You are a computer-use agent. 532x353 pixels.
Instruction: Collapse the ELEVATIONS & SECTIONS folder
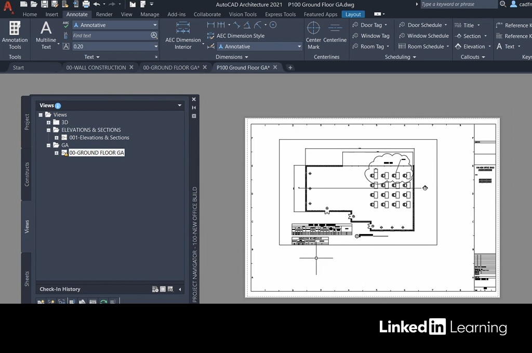click(x=49, y=130)
